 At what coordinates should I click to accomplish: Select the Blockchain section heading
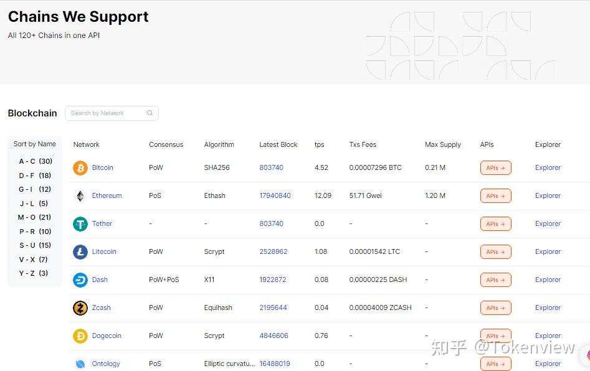(32, 113)
